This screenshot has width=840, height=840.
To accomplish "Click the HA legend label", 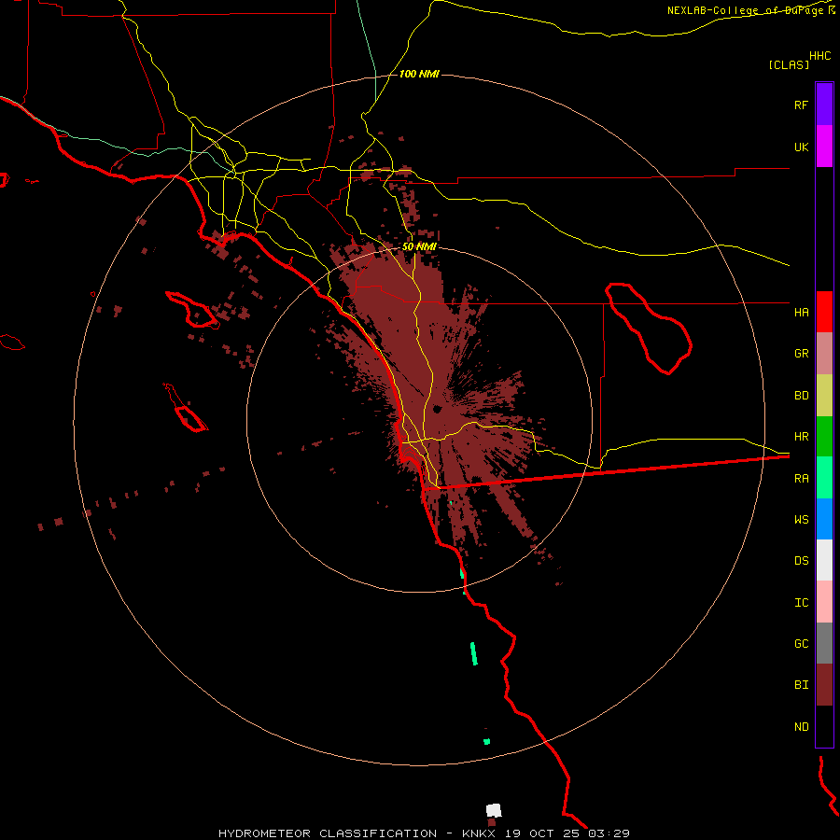I will pyautogui.click(x=801, y=312).
